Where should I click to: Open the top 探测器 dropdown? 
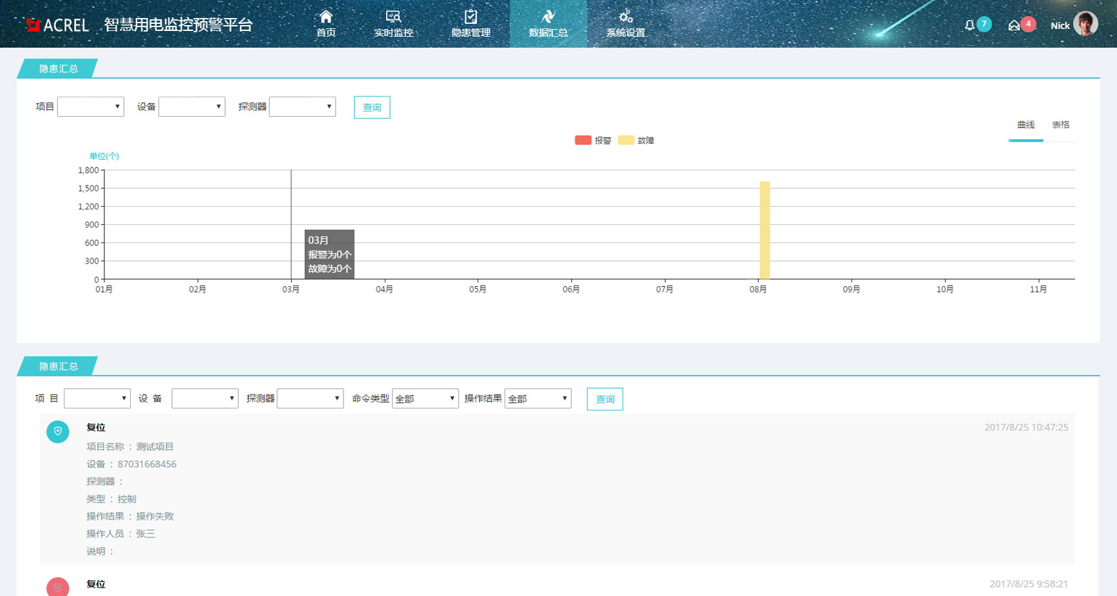302,107
